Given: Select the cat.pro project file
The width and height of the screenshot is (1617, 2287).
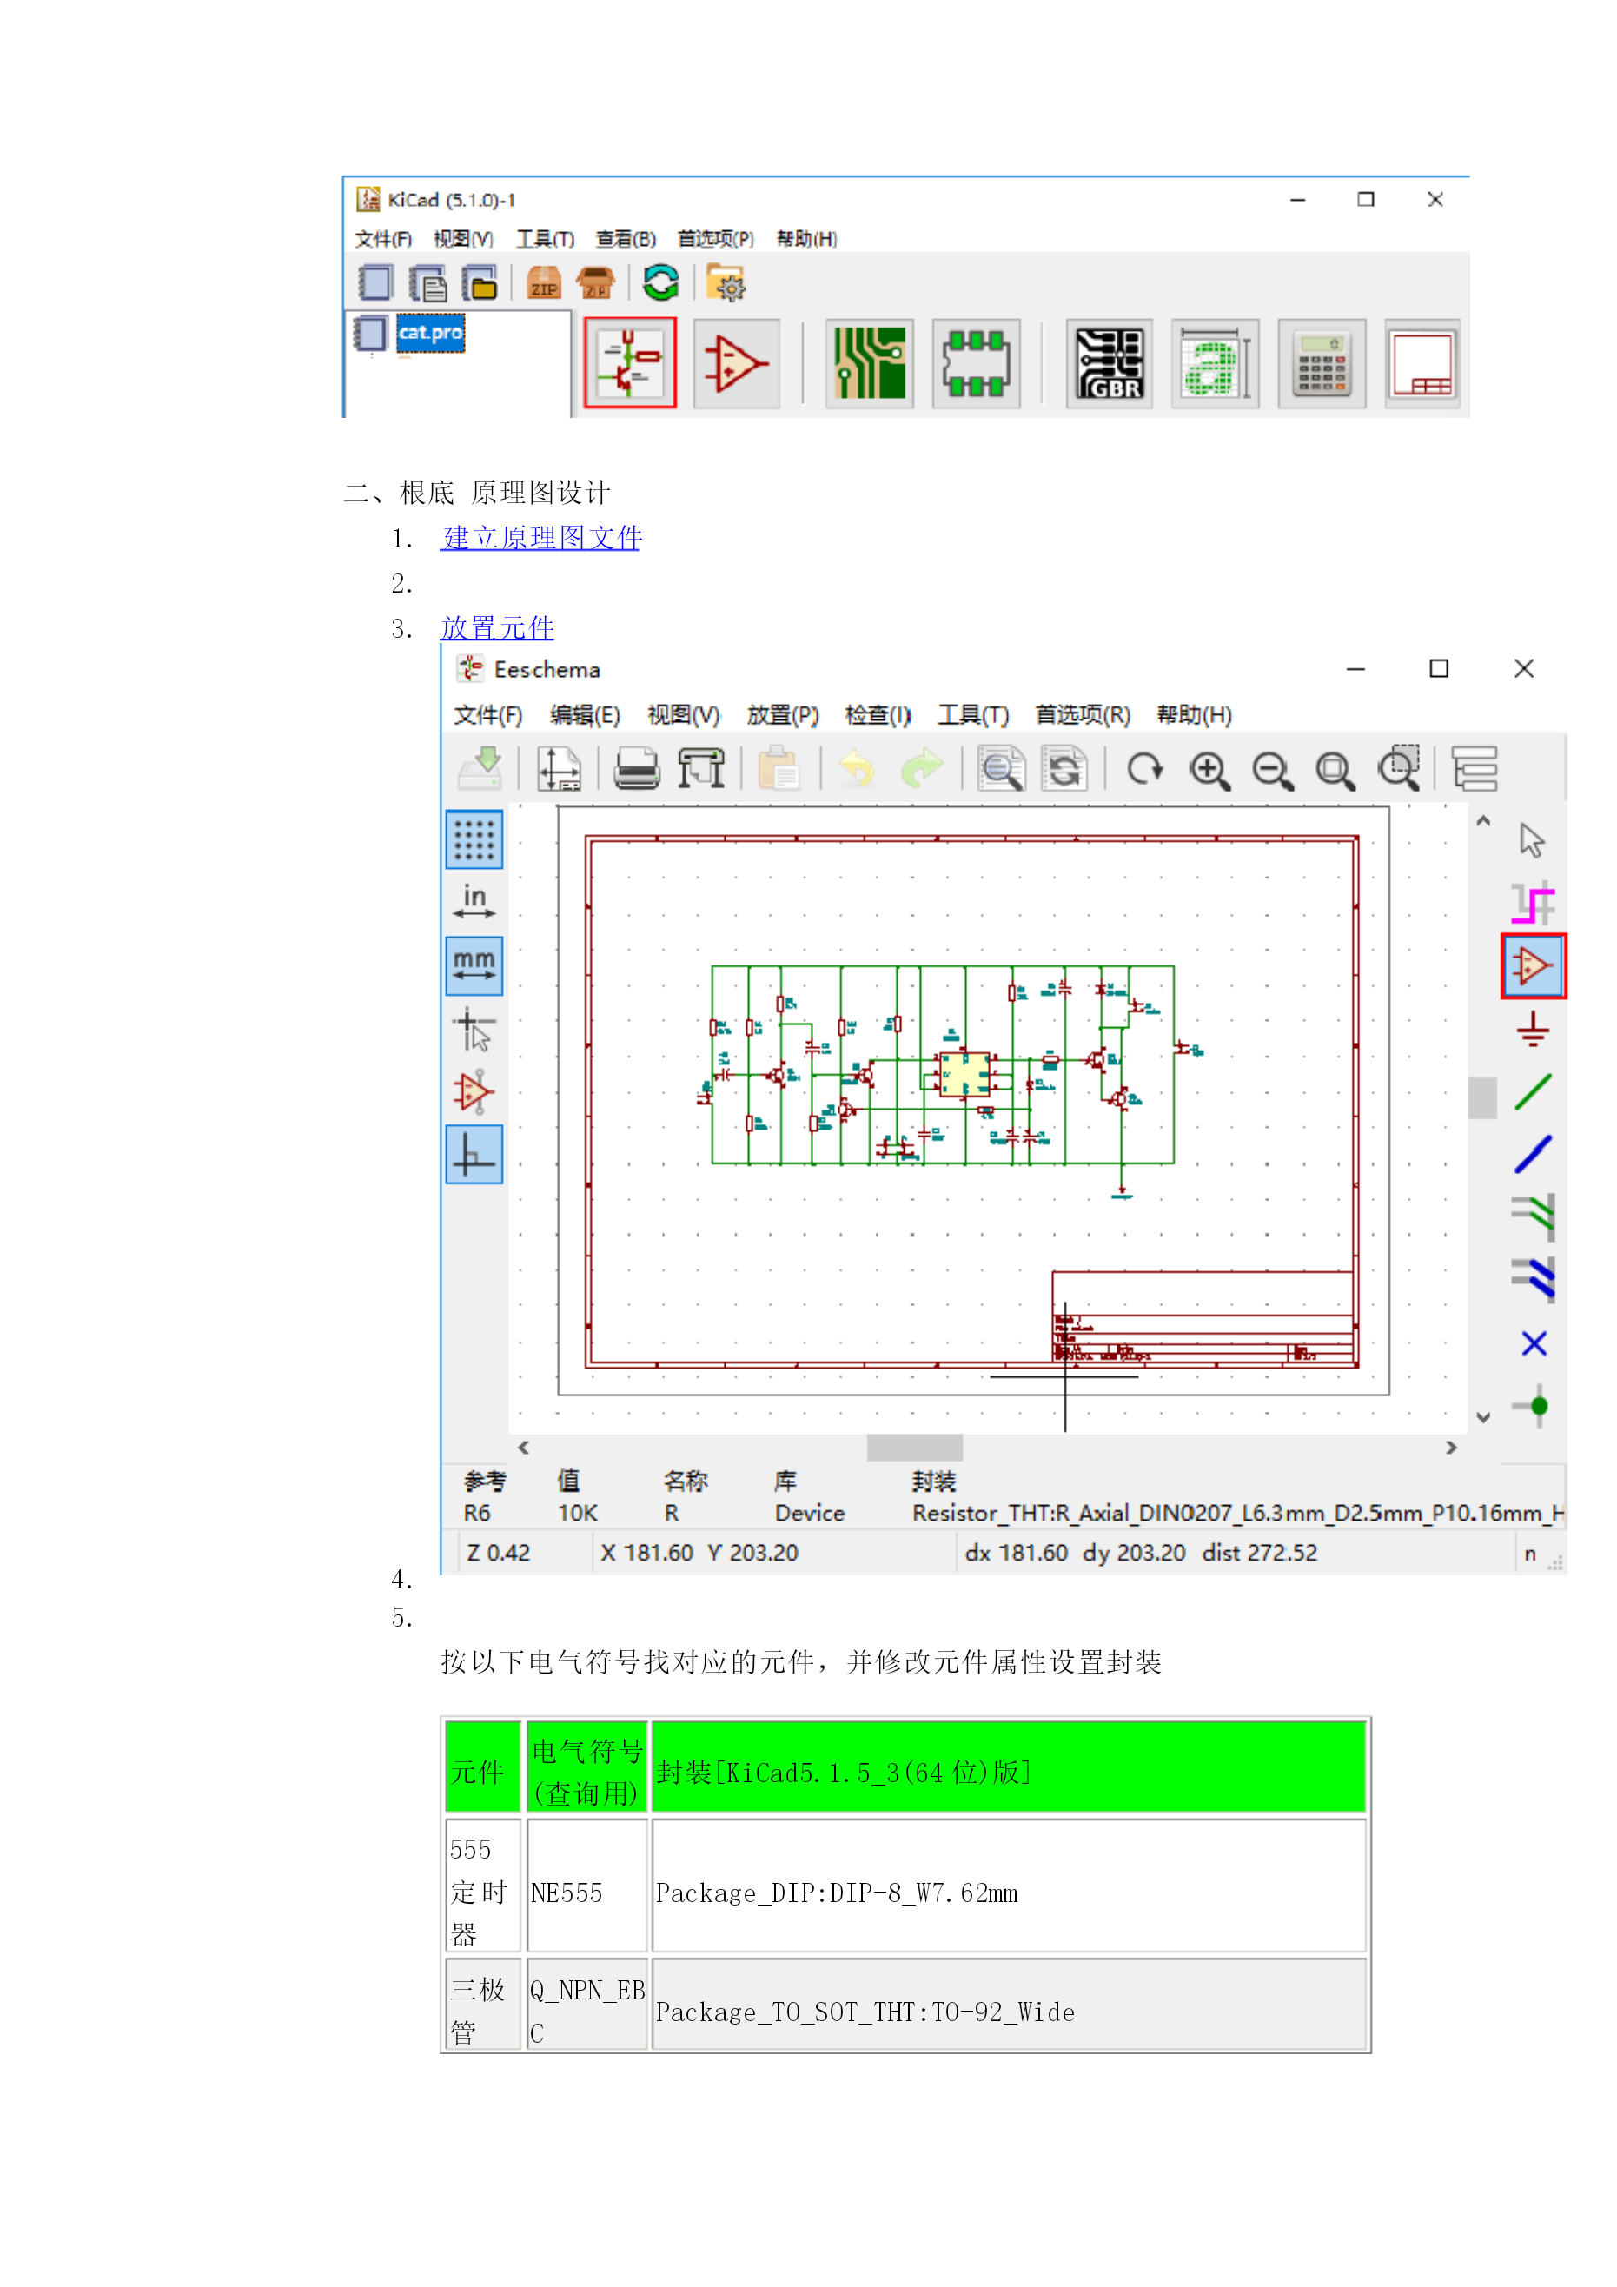Looking at the screenshot, I should click(430, 332).
